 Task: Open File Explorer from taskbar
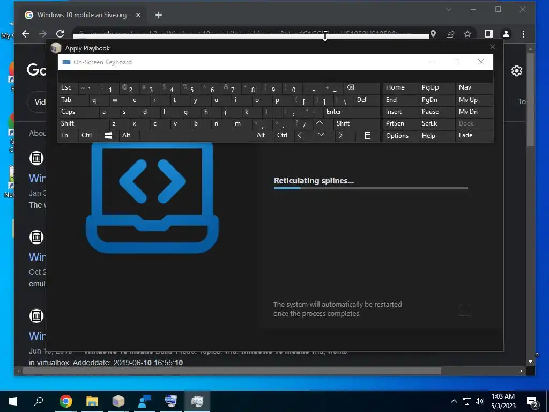(x=92, y=401)
